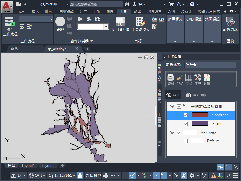This screenshot has height=181, width=241.
Task: Click the floodzone red color swatch
Action: (x=200, y=115)
